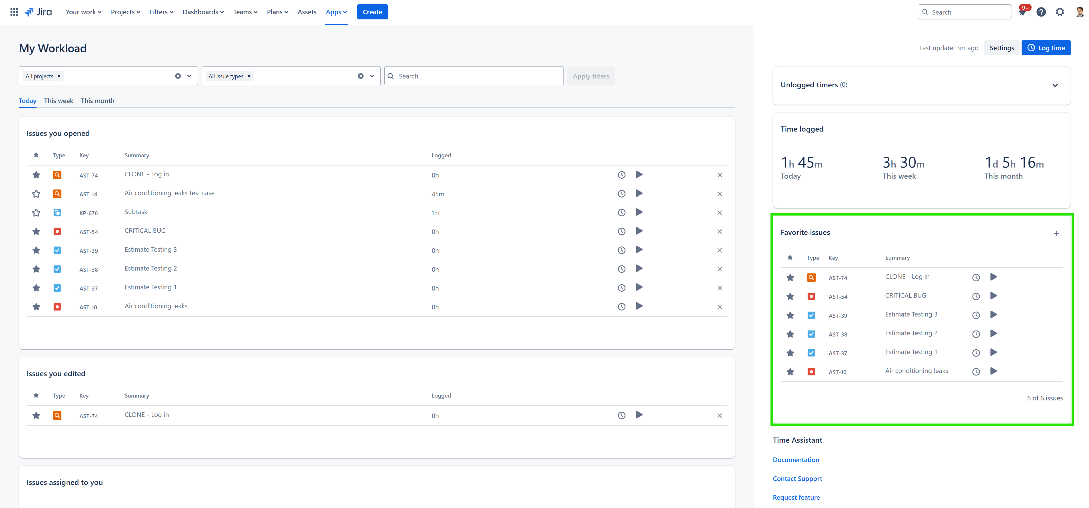Open the Projects dropdown menu
Screen dimensions: 1089x508
(126, 12)
